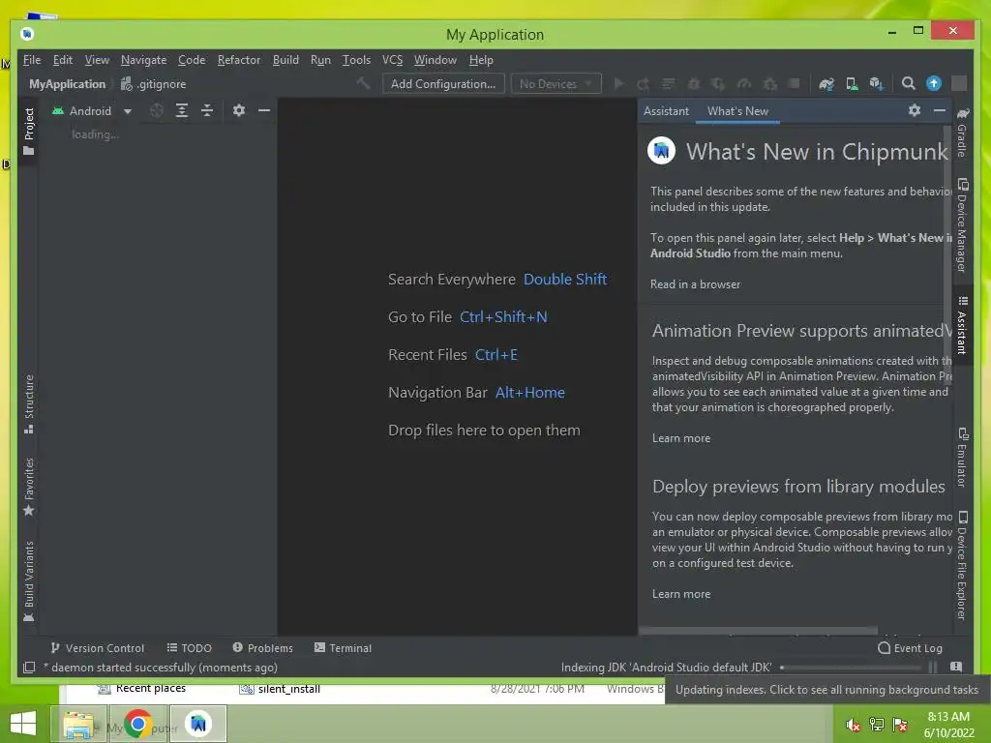Toggle the Structure tool window tab
This screenshot has height=743, width=991.
[28, 404]
